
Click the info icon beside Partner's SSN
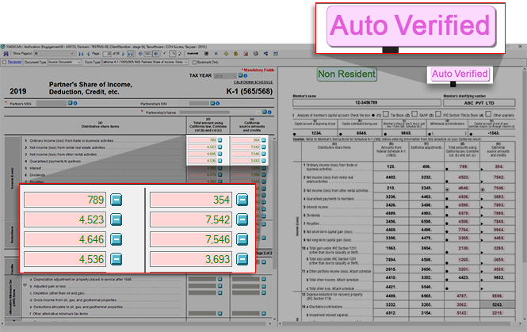[x=75, y=103]
